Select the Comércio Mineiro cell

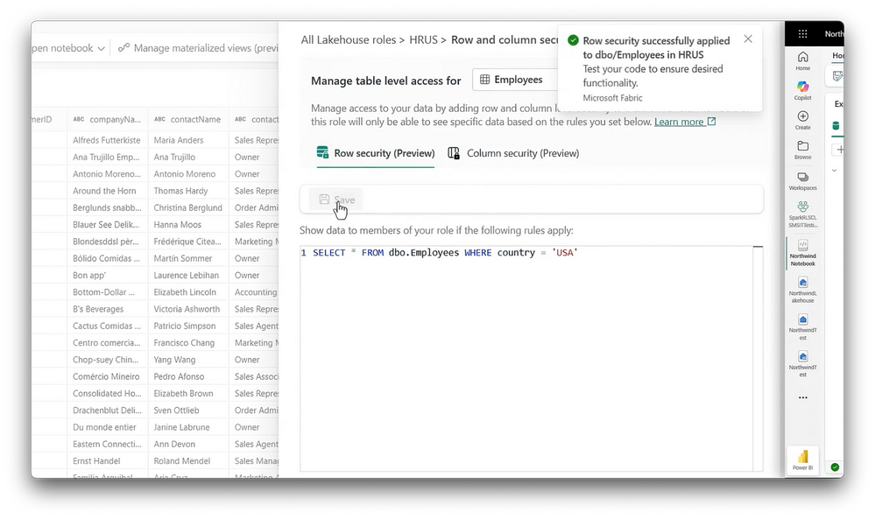pos(106,376)
